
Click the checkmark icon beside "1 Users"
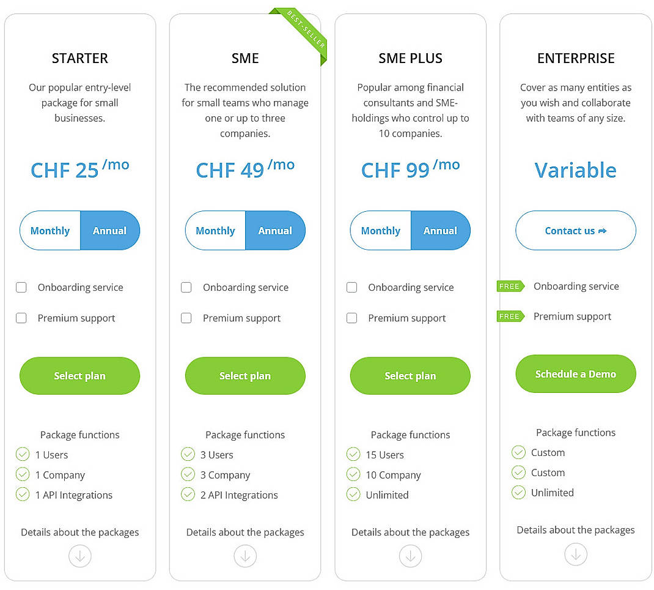[23, 455]
